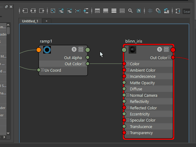Image resolution: width=196 pixels, height=147 pixels.
Task: Show input and output connections
Action: tap(33, 11)
